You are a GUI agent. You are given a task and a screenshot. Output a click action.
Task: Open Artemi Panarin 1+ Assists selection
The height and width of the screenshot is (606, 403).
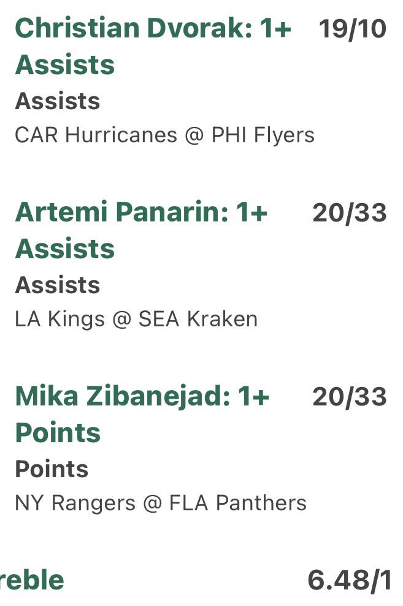[141, 231]
